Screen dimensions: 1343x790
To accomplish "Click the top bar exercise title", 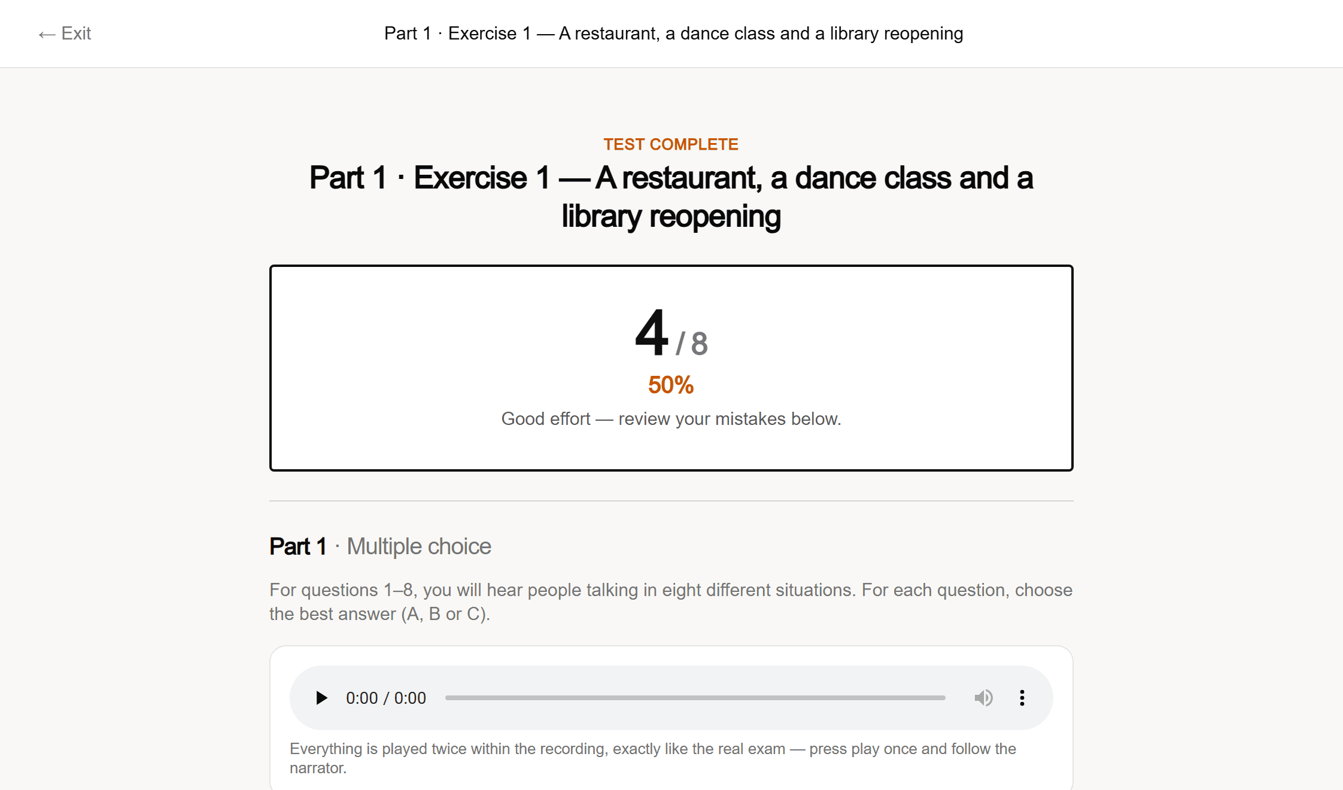I will pos(673,34).
